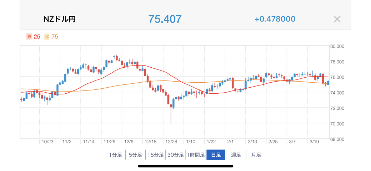Viewport: 371px width, 171px height.
Task: Select the 30分足 timeframe tab
Action: (176, 155)
